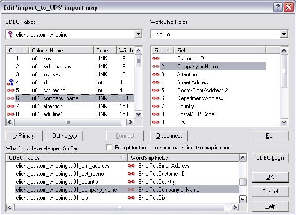Click link icon beside Ship To::Customer ID
Image resolution: width=296 pixels, height=215 pixels.
131,174
